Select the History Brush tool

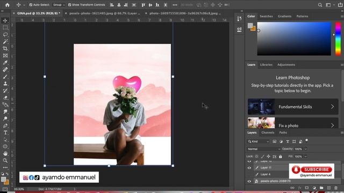(5, 91)
